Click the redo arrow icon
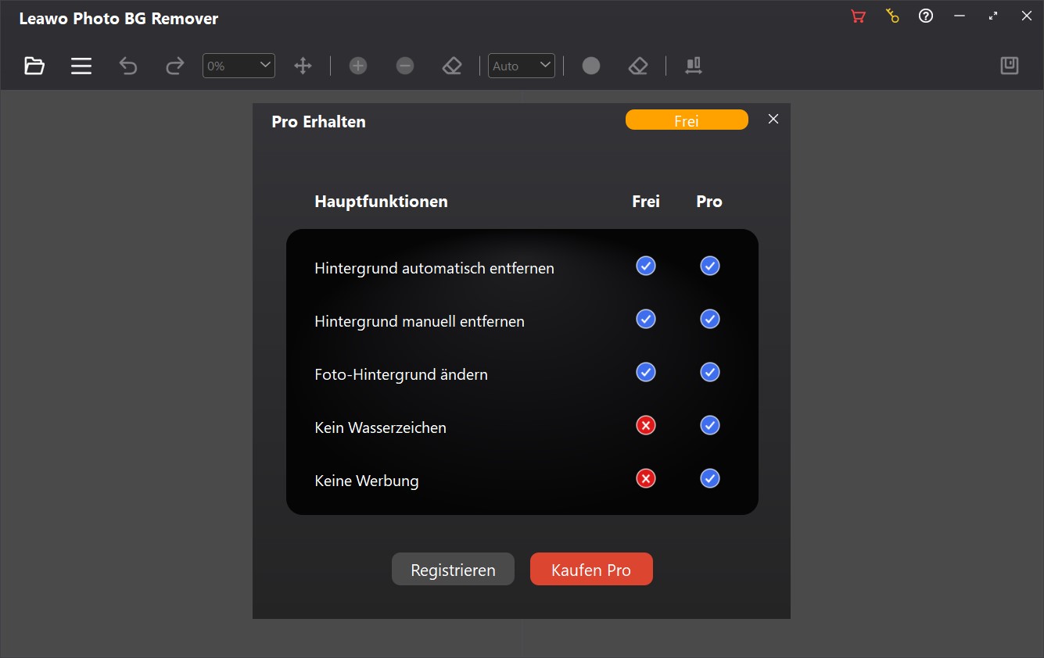The image size is (1044, 658). click(174, 66)
